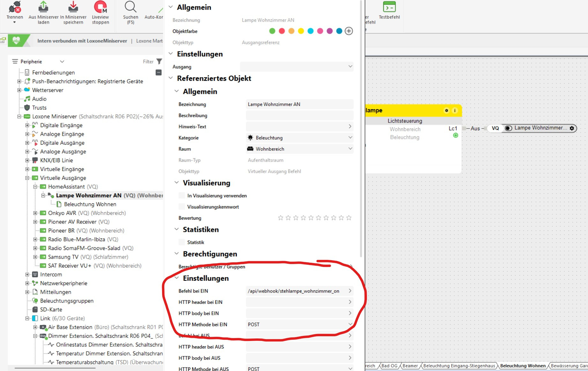Expand Onkyo AVR tree node

coord(35,213)
